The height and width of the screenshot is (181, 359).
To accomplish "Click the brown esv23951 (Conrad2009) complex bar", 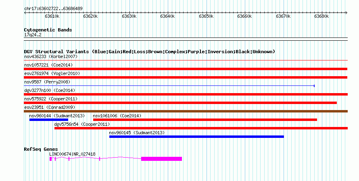I will click(x=186, y=111).
